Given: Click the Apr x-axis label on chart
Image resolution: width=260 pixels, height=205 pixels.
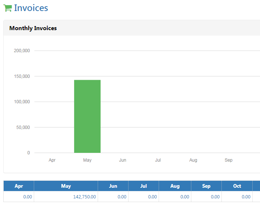Looking at the screenshot, I should click(52, 160).
